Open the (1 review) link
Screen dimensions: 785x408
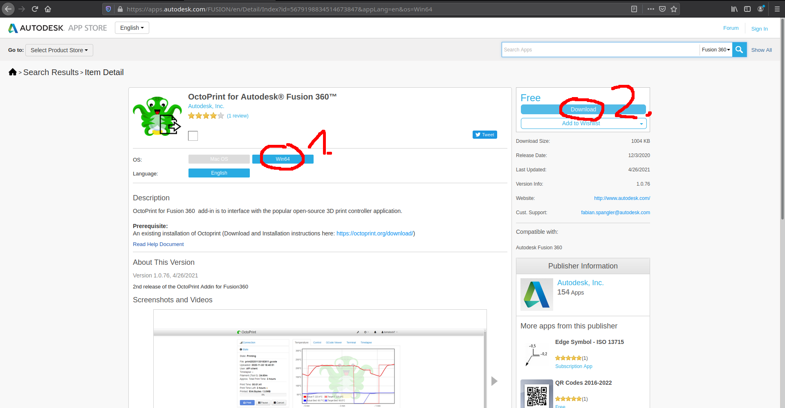click(238, 116)
